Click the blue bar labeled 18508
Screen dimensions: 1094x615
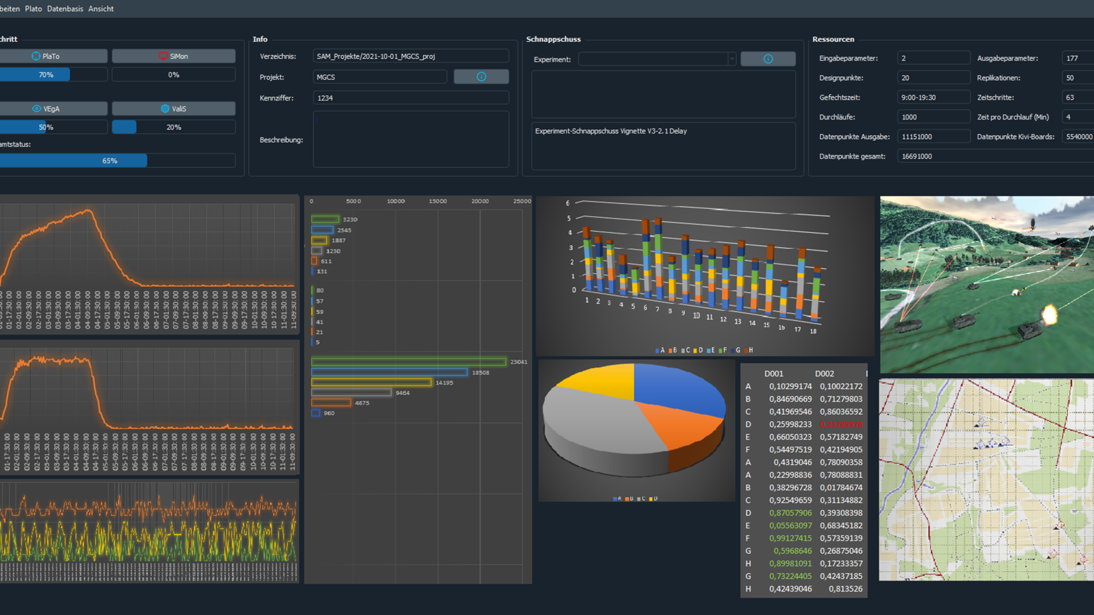point(389,372)
